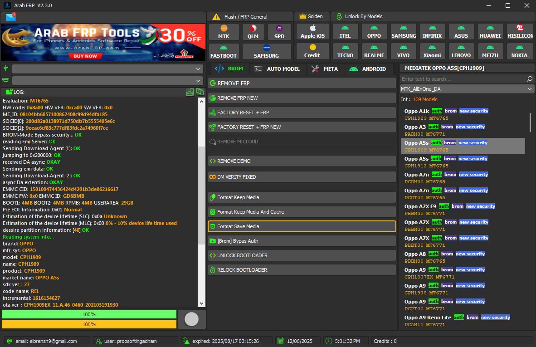Viewport: 536px width, 347px height.
Task: Click REMOVE FRP NEW button
Action: pos(302,98)
